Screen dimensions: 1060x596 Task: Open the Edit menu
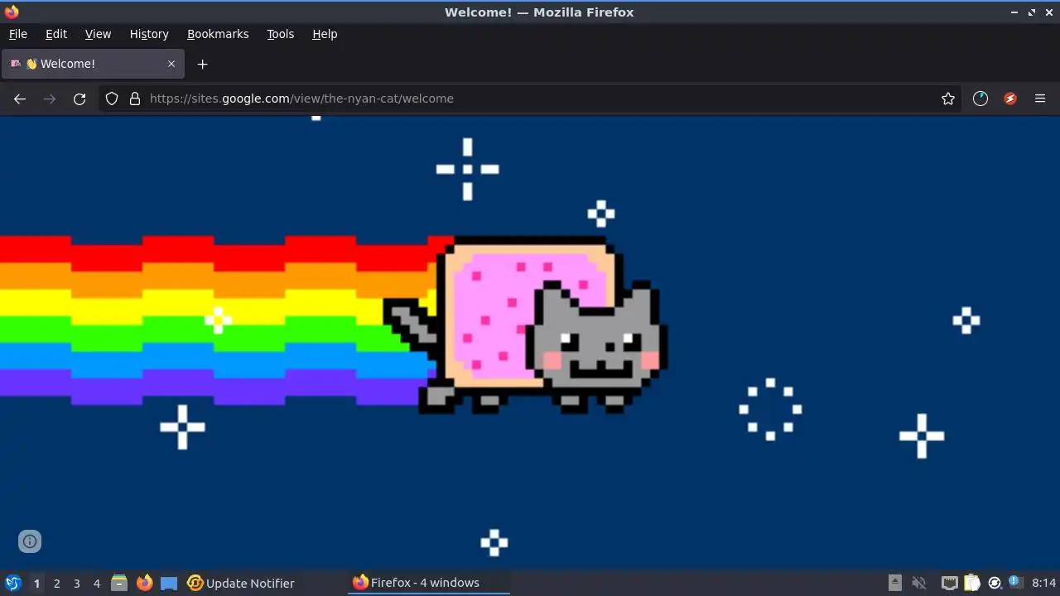coord(56,34)
